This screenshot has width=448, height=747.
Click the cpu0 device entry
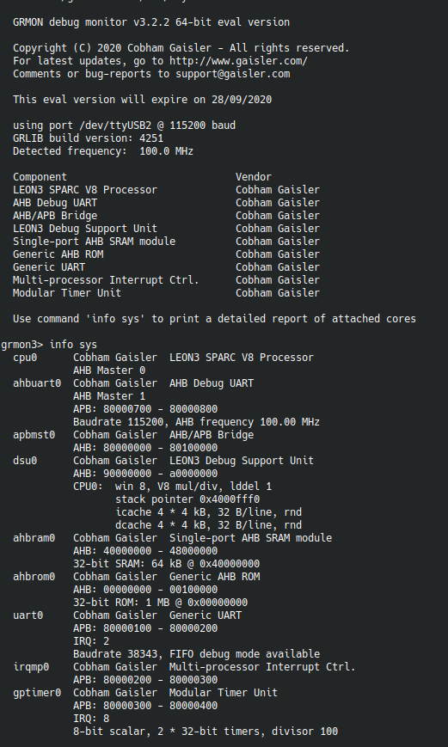tap(25, 358)
